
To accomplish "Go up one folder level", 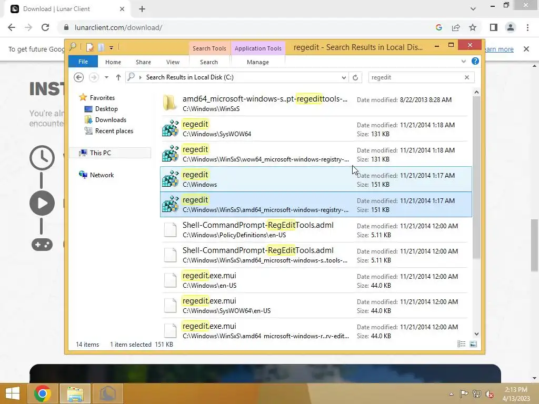I will [x=118, y=77].
